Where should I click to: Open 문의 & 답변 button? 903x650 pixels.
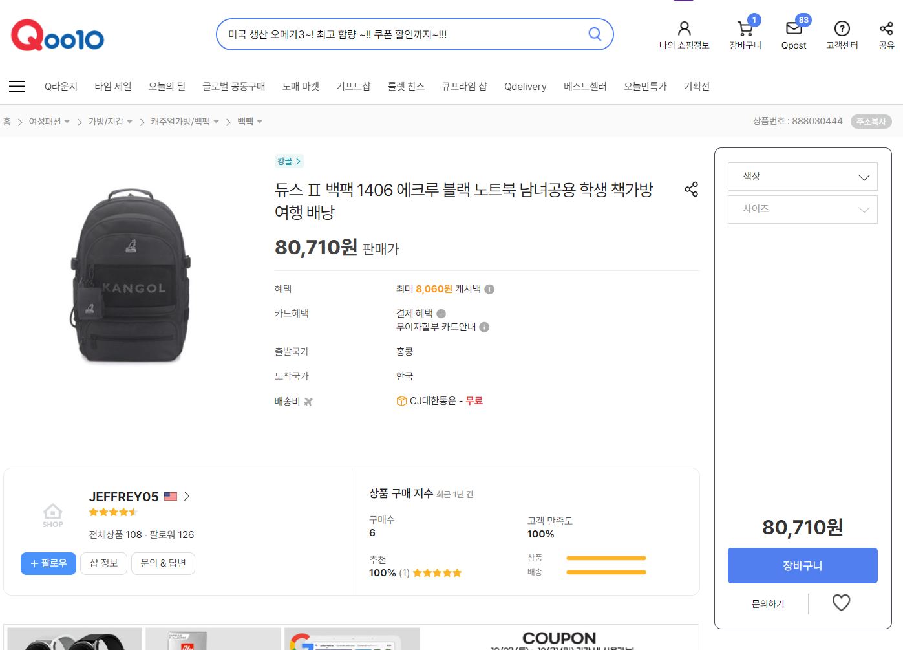point(163,563)
